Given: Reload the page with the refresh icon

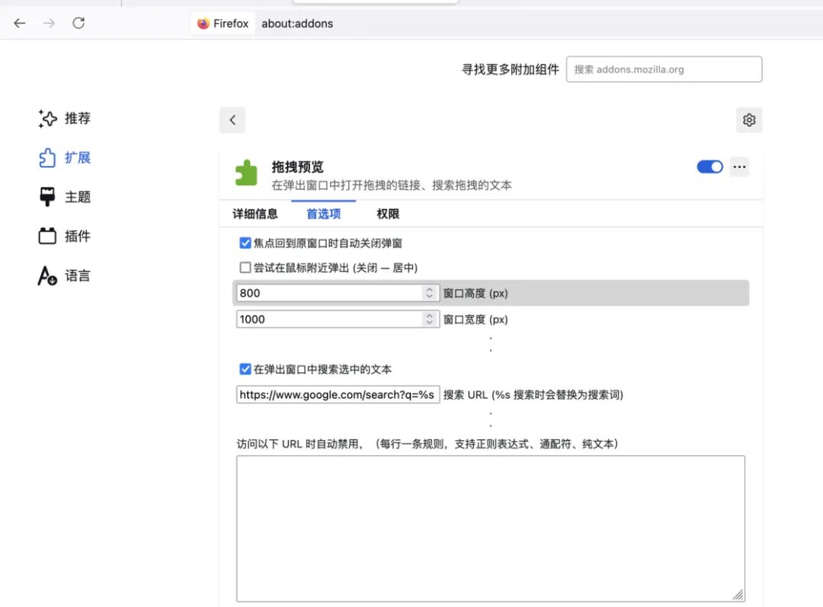Looking at the screenshot, I should 78,23.
